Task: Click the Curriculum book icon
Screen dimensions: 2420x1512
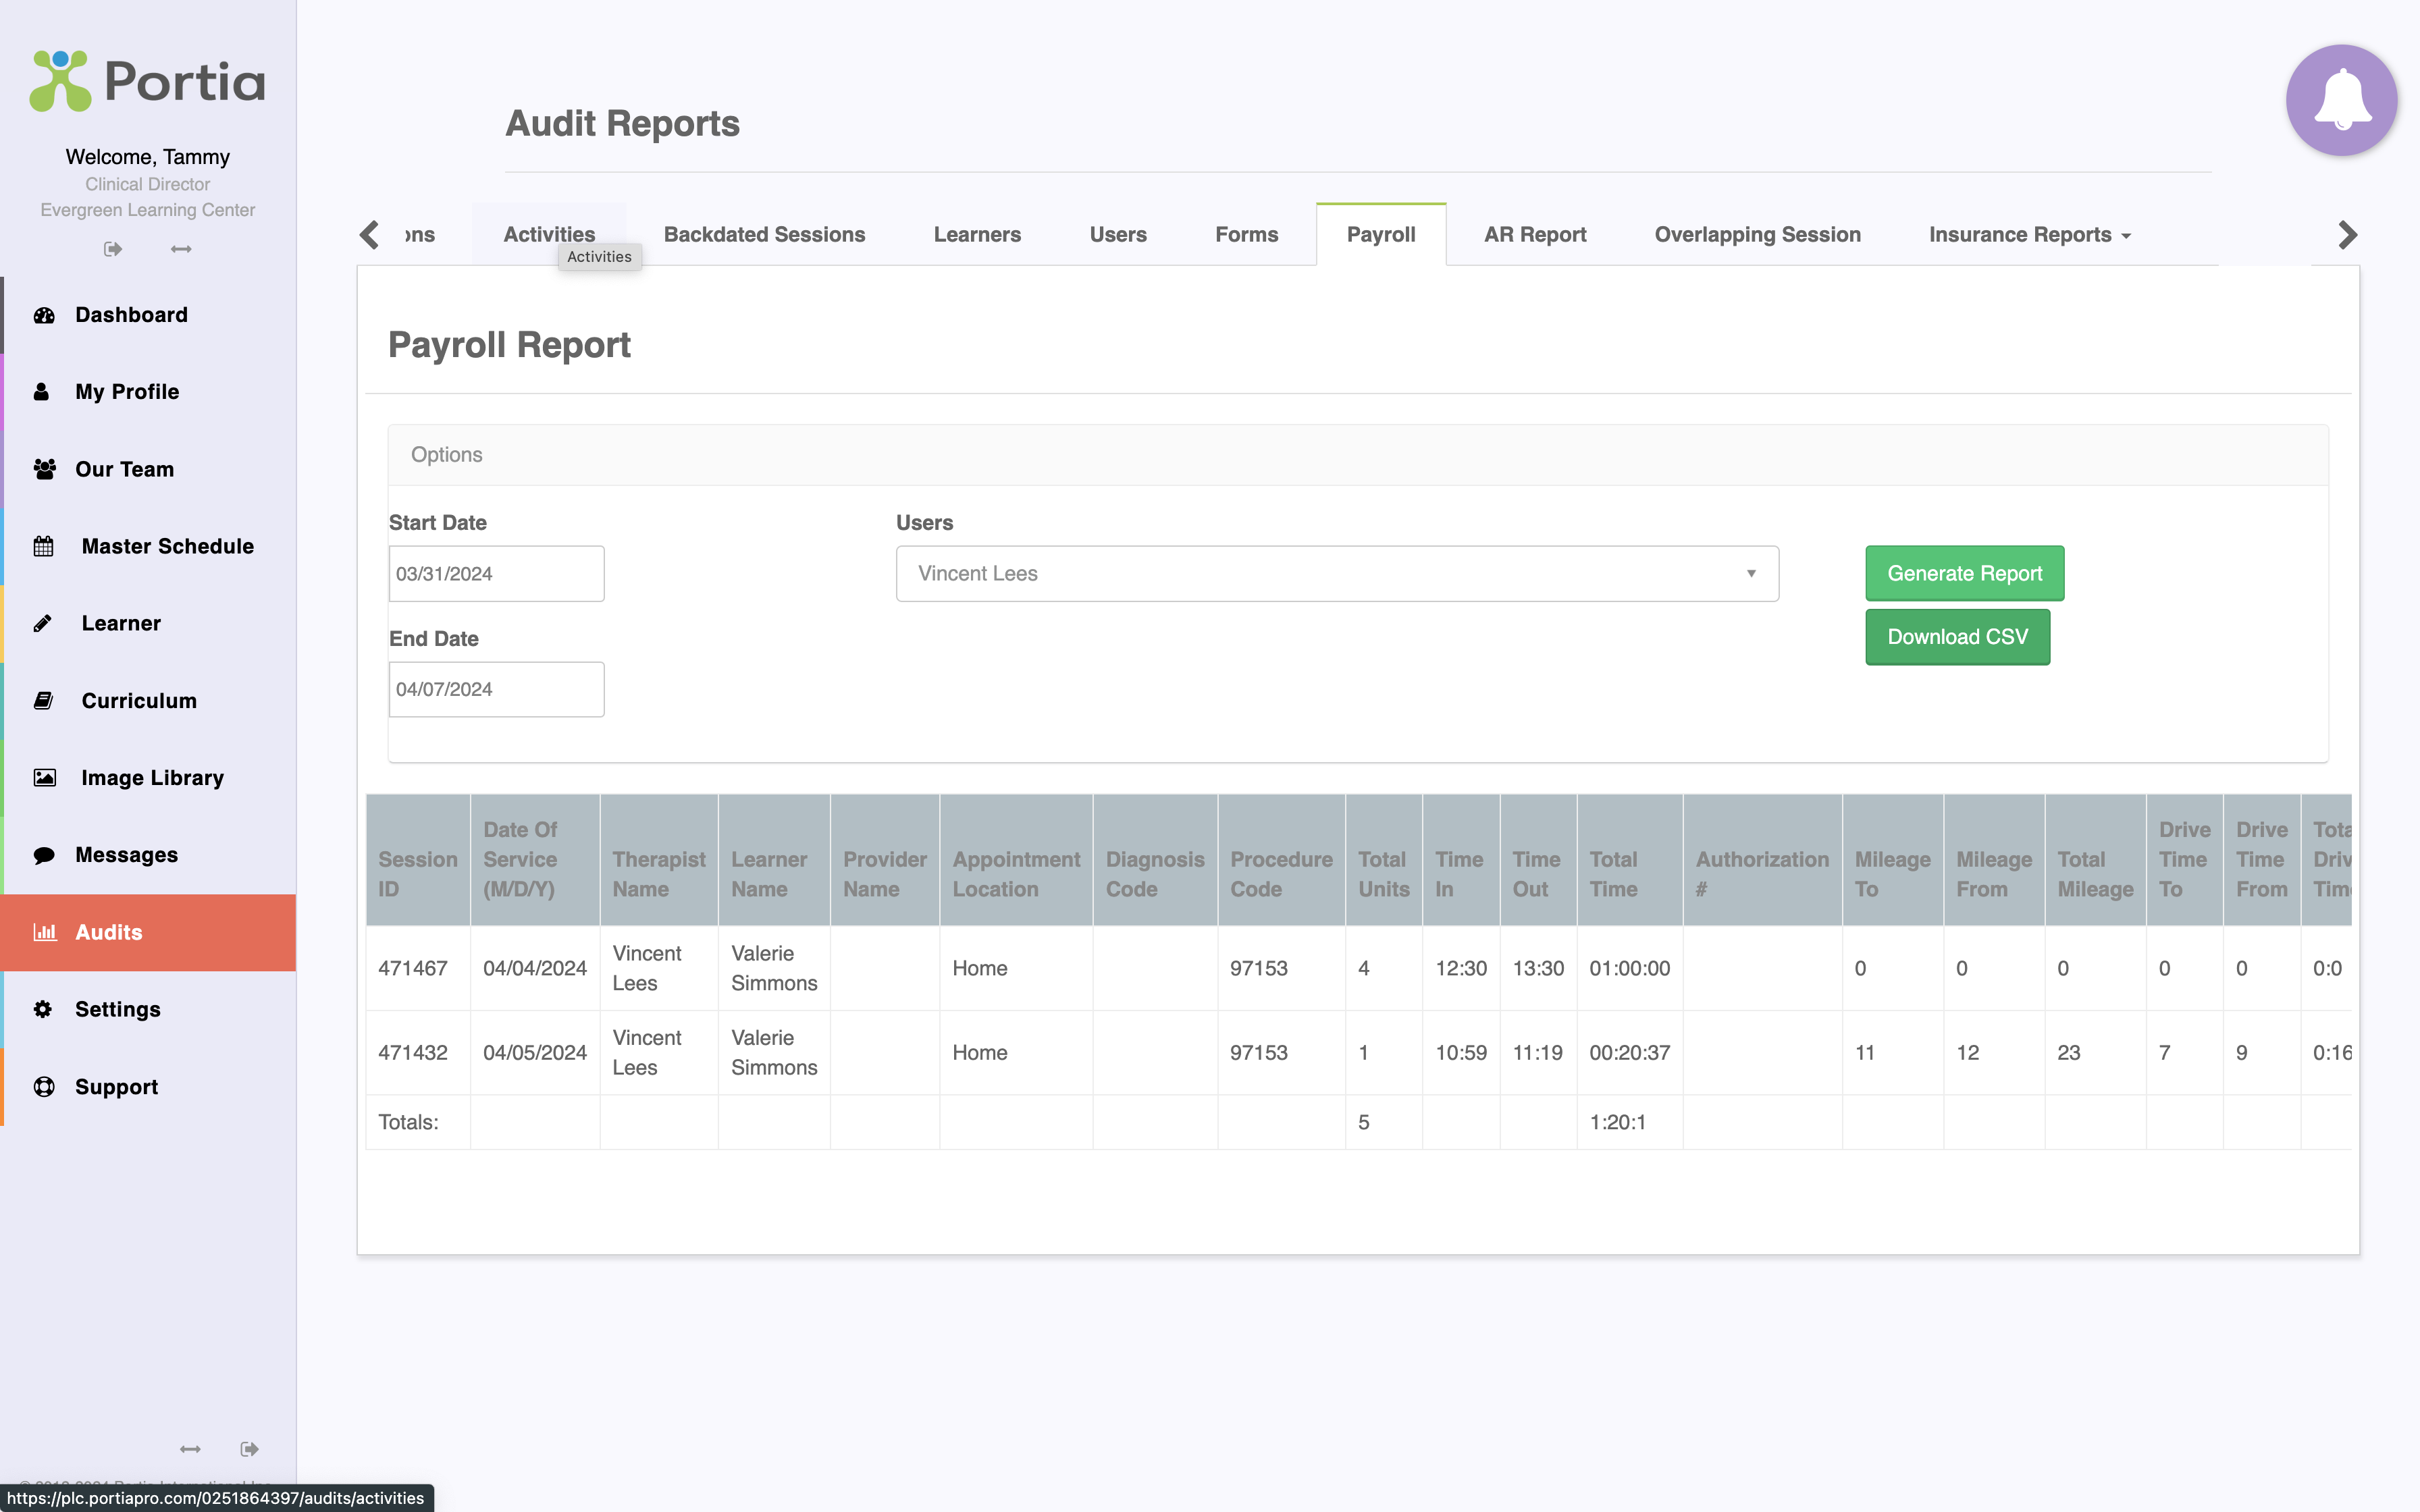Action: coord(44,701)
